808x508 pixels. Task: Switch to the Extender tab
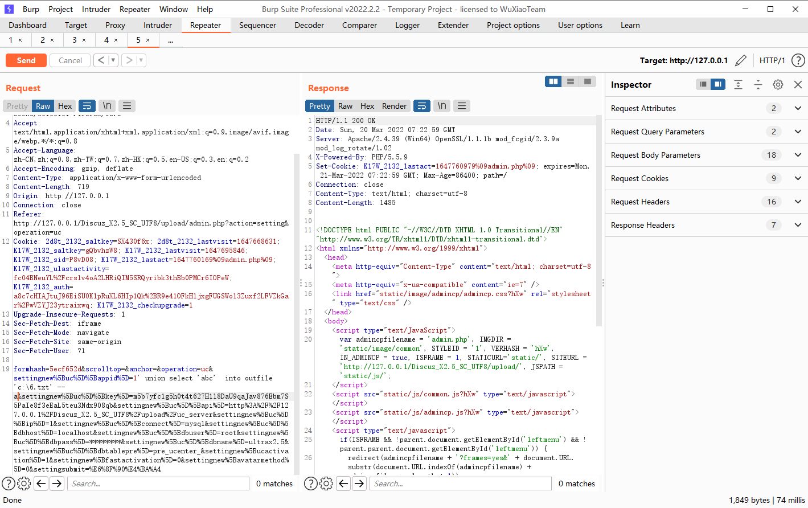pos(453,25)
